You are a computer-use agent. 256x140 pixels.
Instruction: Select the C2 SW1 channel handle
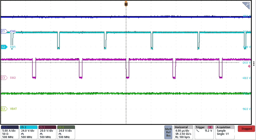pyautogui.click(x=4, y=47)
